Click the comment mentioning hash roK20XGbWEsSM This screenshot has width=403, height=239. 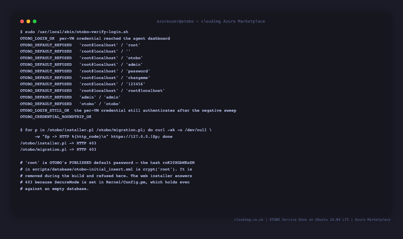click(x=107, y=163)
